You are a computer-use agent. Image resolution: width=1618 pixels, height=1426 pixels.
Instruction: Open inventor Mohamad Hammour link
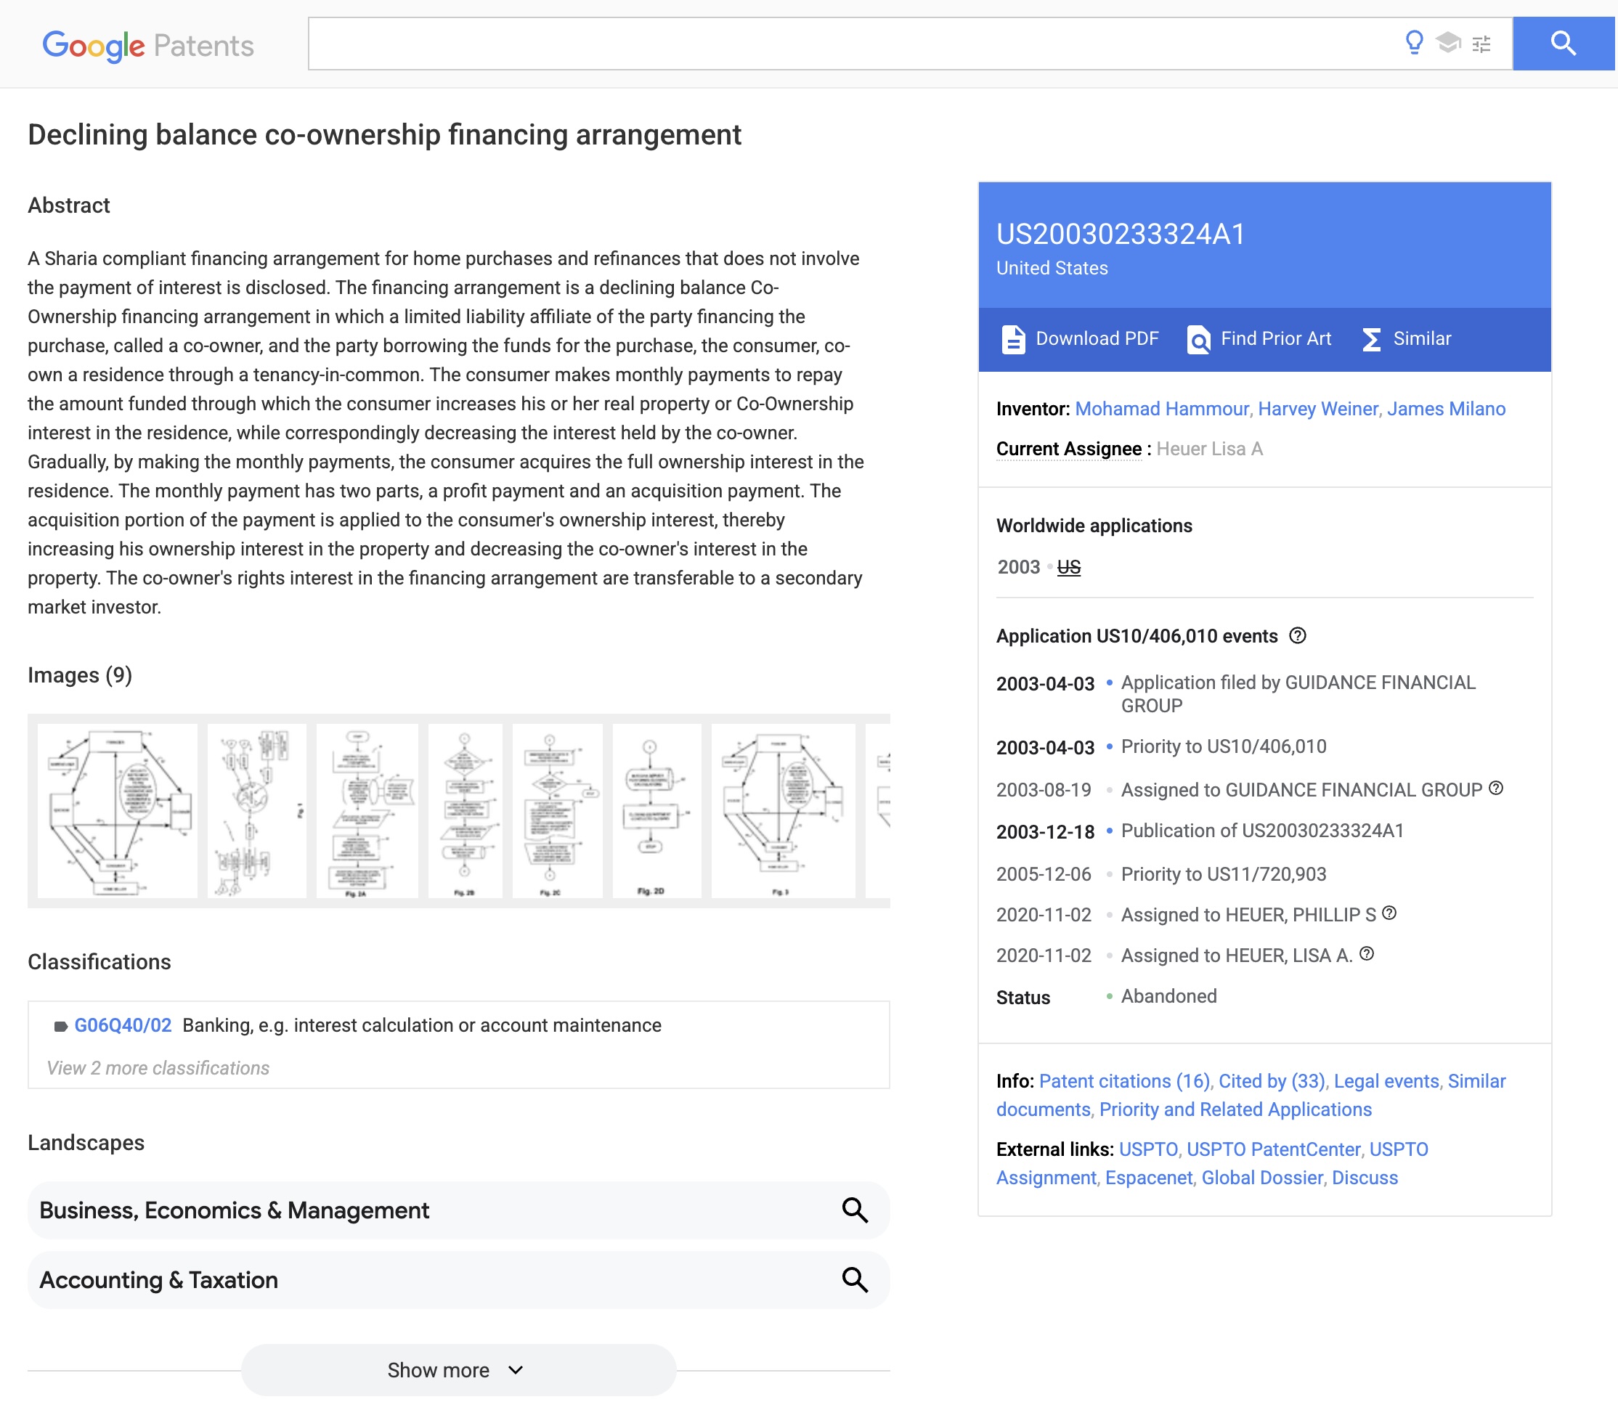pos(1161,408)
